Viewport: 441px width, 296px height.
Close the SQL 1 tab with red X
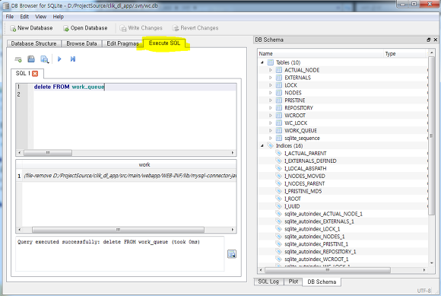coord(35,74)
